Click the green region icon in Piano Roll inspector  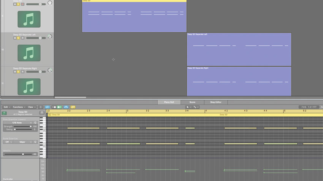pyautogui.click(x=4, y=113)
